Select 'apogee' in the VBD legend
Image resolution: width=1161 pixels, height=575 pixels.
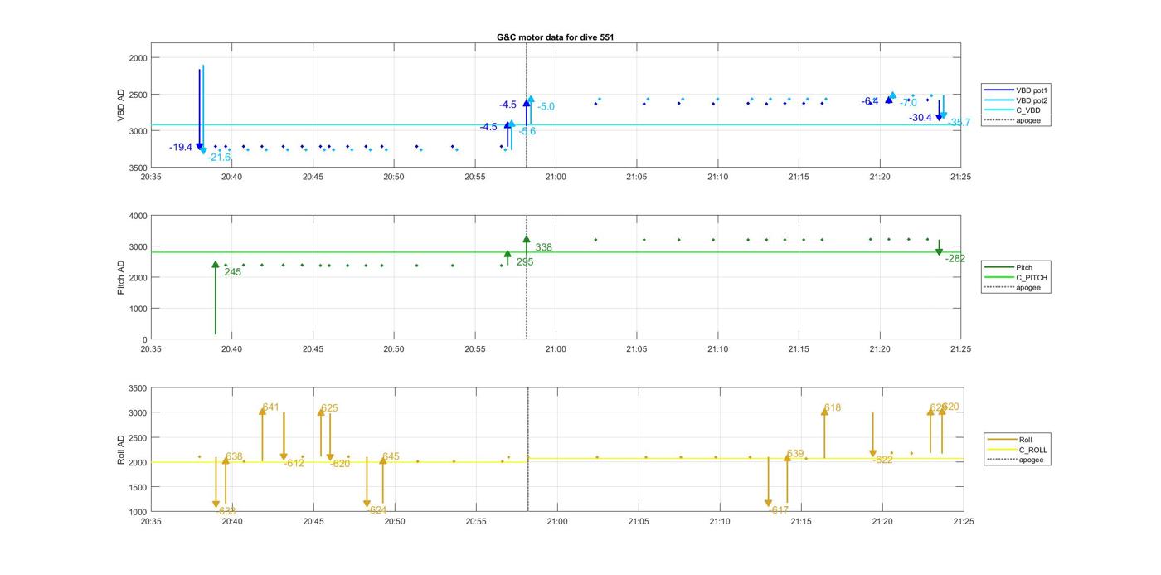(1011, 120)
